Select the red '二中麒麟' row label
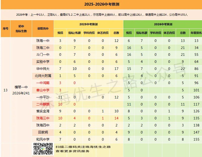This screenshot has width=202, height=157. click(x=43, y=104)
